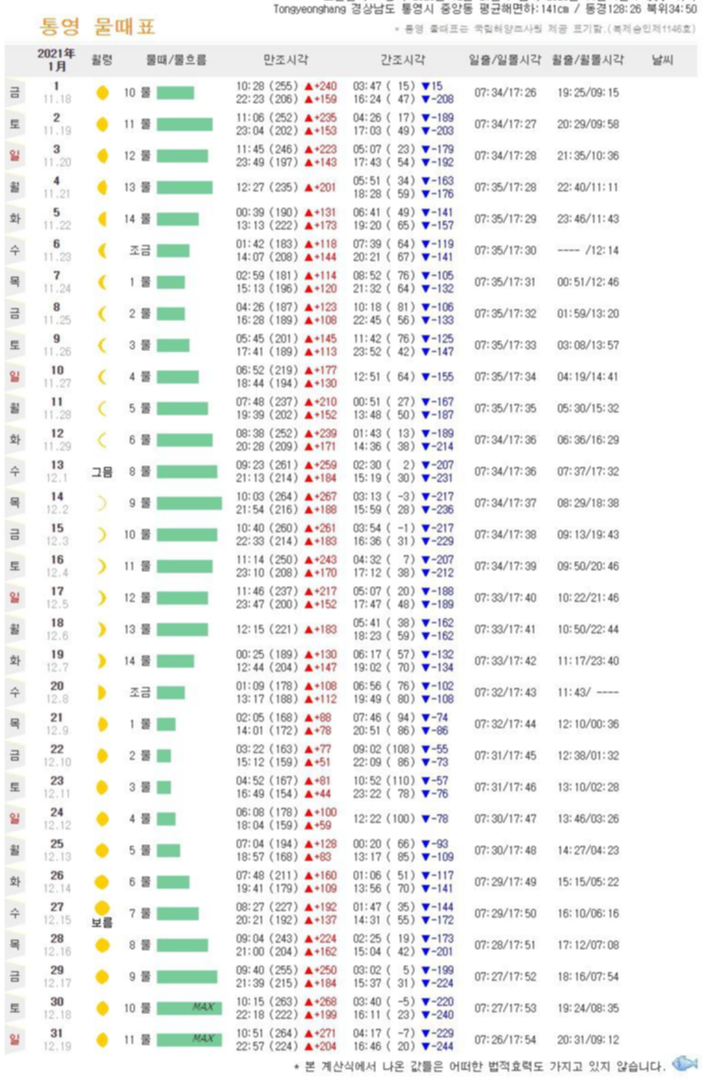Click the 월령 column header

tap(102, 60)
